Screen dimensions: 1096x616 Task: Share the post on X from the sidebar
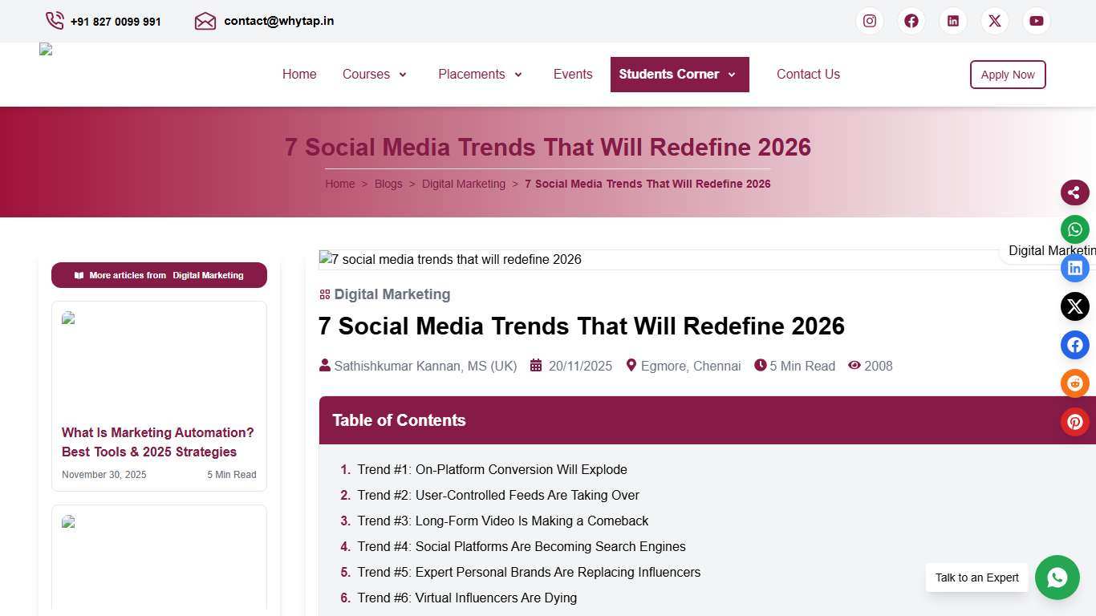coord(1075,306)
